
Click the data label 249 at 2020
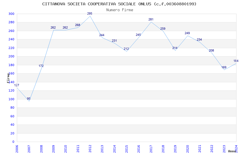coord(187,33)
